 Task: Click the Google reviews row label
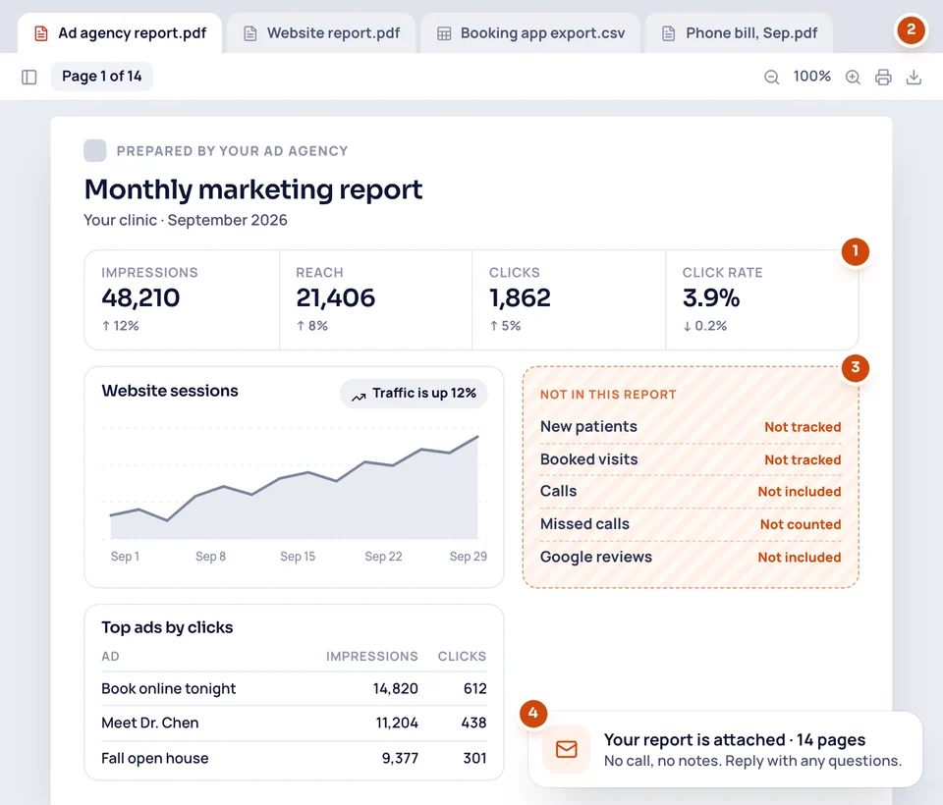[x=596, y=558]
